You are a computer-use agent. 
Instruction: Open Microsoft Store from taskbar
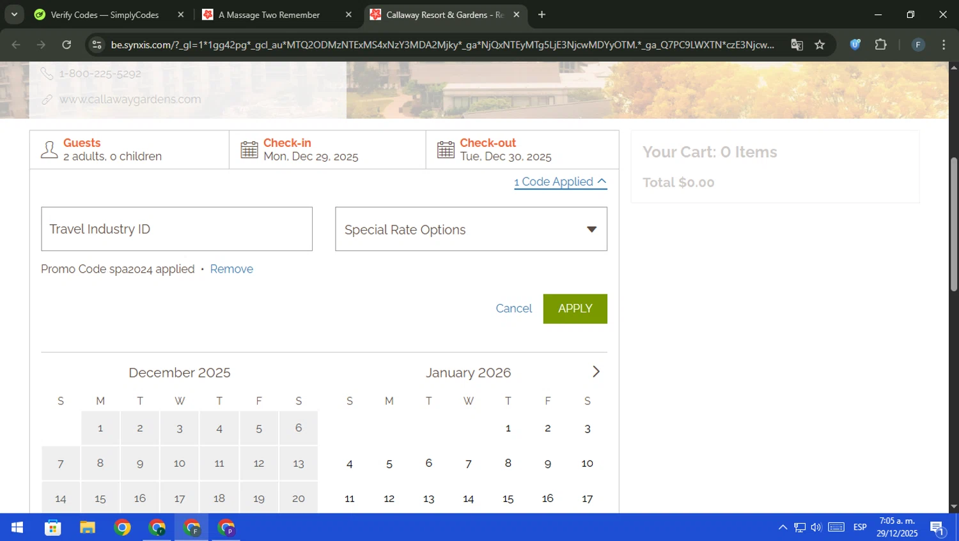(52, 528)
